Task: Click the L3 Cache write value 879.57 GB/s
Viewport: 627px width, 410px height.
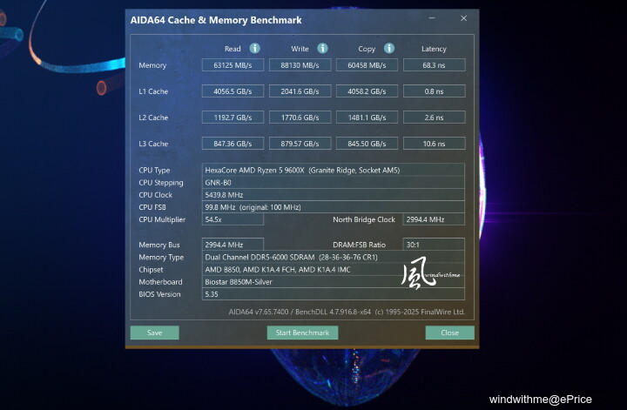Action: [300, 144]
